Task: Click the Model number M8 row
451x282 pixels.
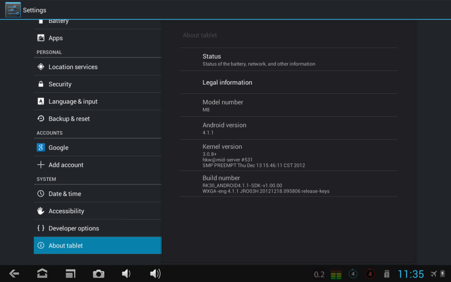Action: (x=288, y=105)
